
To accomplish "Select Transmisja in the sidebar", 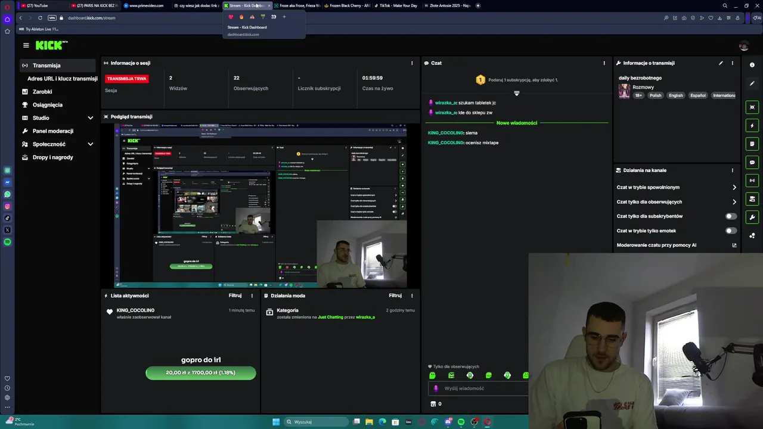I will [57, 66].
